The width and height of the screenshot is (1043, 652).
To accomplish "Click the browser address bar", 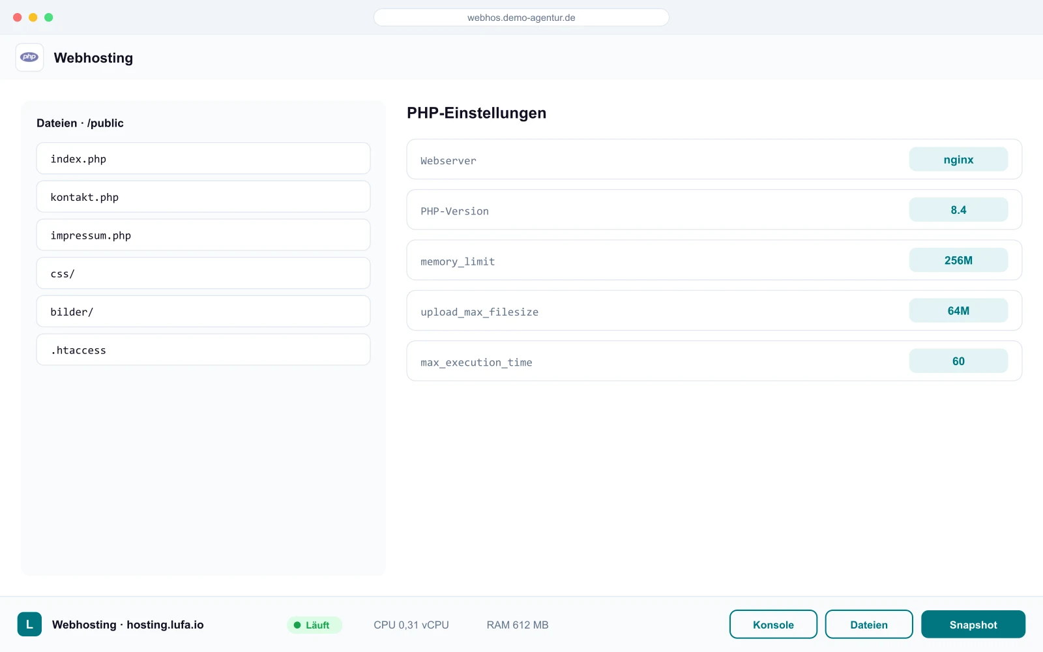I will click(x=521, y=18).
